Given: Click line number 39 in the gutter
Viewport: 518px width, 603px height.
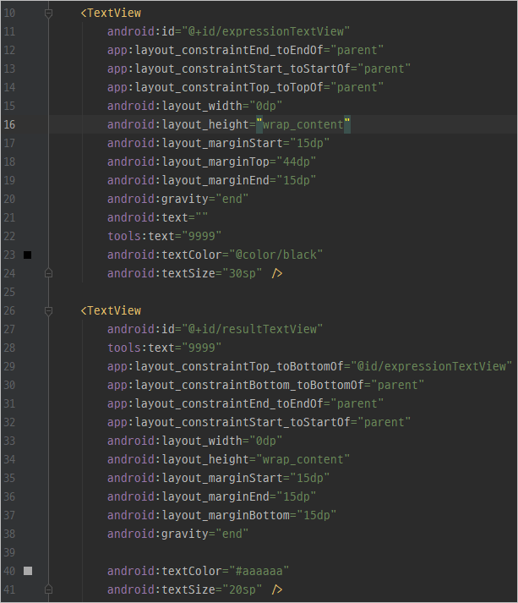Looking at the screenshot, I should click(9, 552).
